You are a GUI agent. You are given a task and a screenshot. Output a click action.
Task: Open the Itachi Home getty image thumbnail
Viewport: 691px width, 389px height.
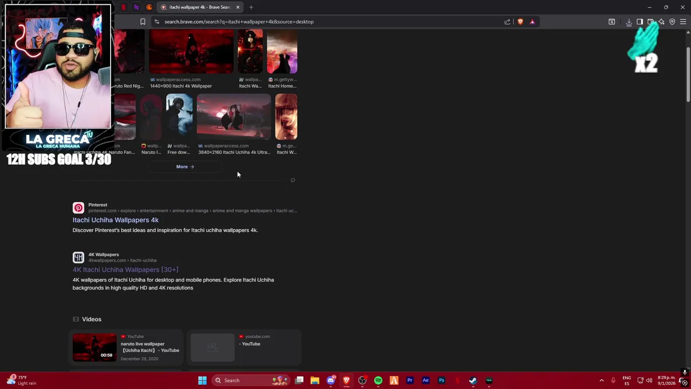point(282,51)
